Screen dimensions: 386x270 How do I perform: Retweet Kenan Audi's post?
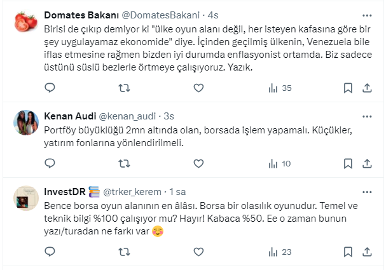125,164
